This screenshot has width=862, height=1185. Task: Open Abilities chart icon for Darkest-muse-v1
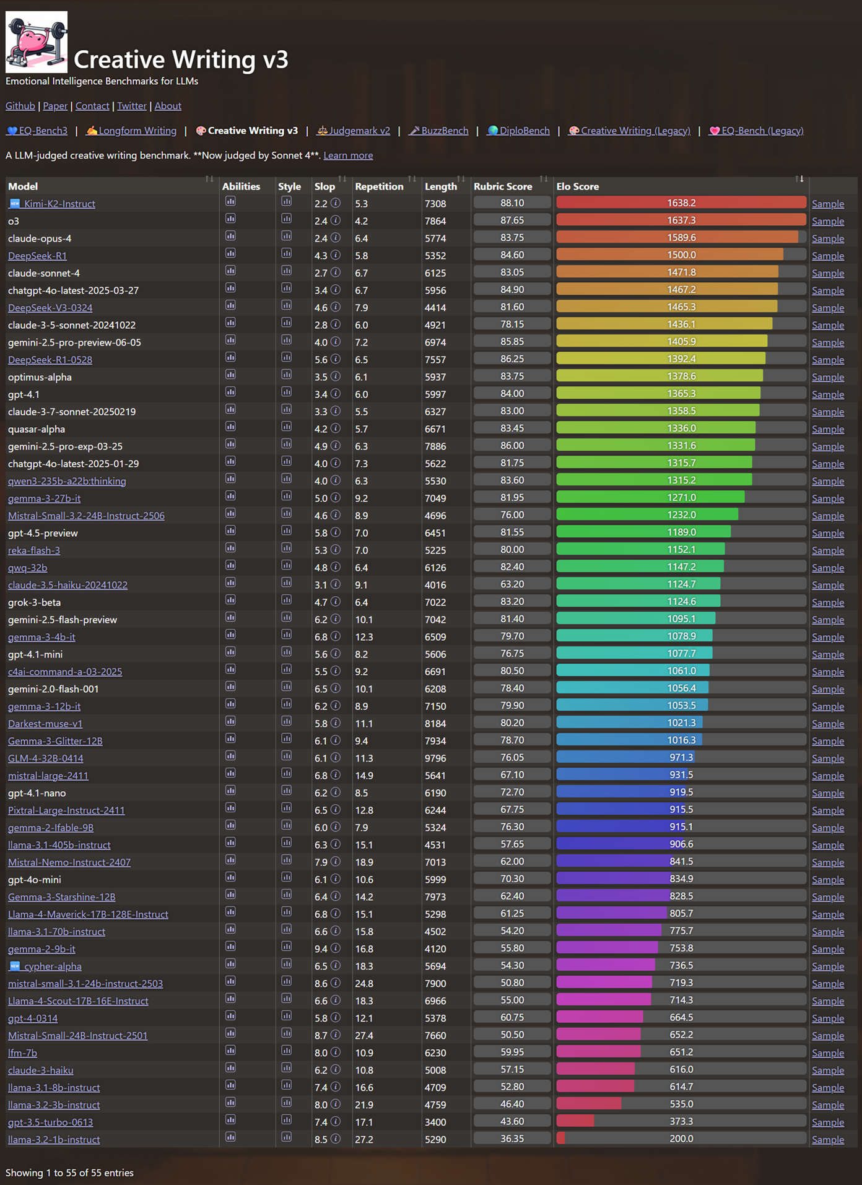pos(230,721)
